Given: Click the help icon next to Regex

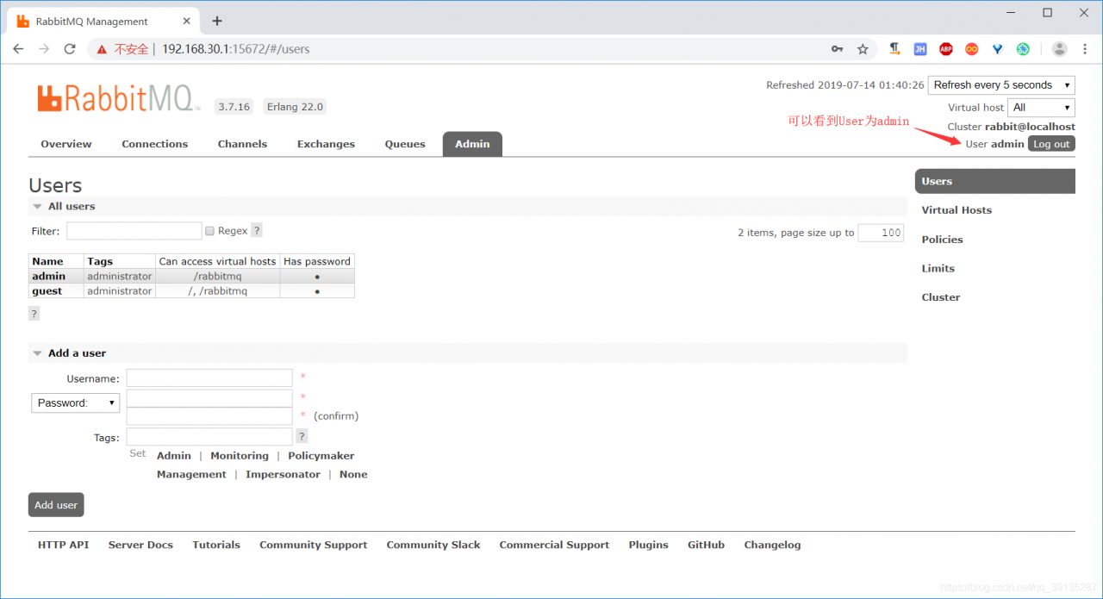Looking at the screenshot, I should click(x=257, y=230).
